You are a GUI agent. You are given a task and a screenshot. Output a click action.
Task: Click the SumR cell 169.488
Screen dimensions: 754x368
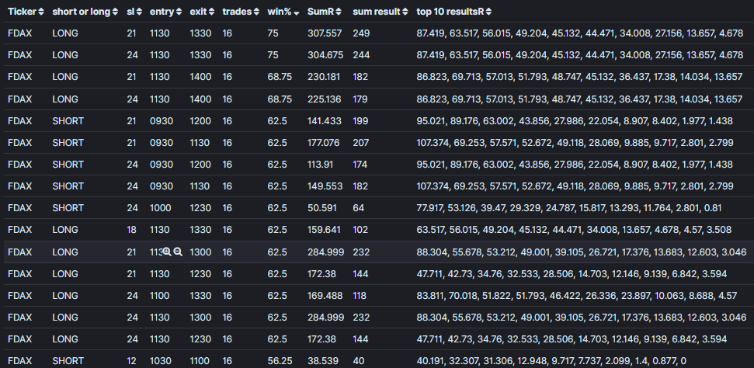pyautogui.click(x=325, y=295)
